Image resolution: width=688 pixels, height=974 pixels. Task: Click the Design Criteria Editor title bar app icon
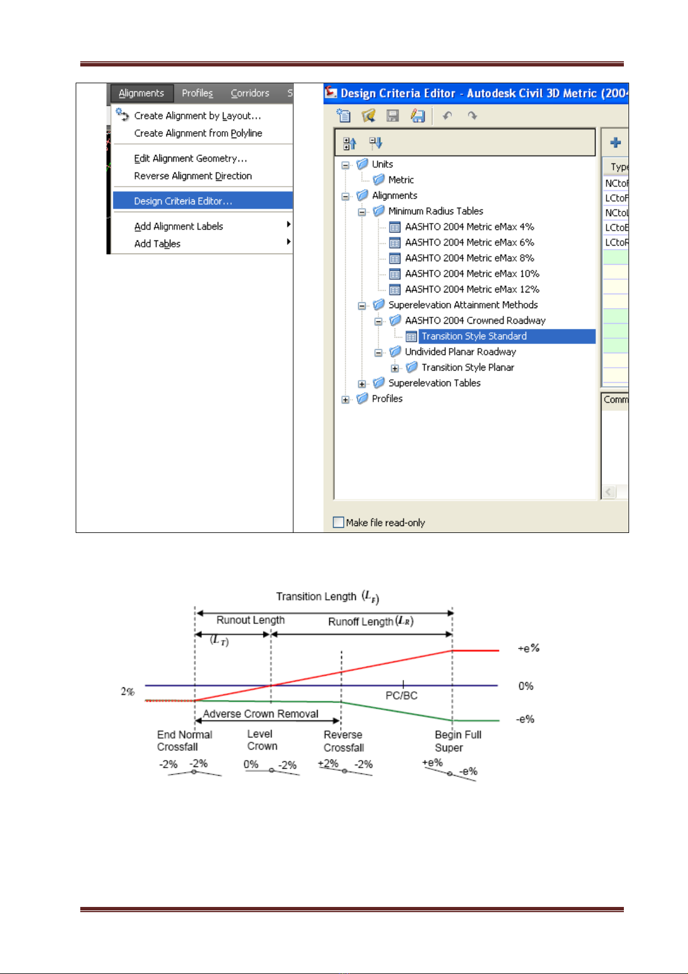[331, 92]
